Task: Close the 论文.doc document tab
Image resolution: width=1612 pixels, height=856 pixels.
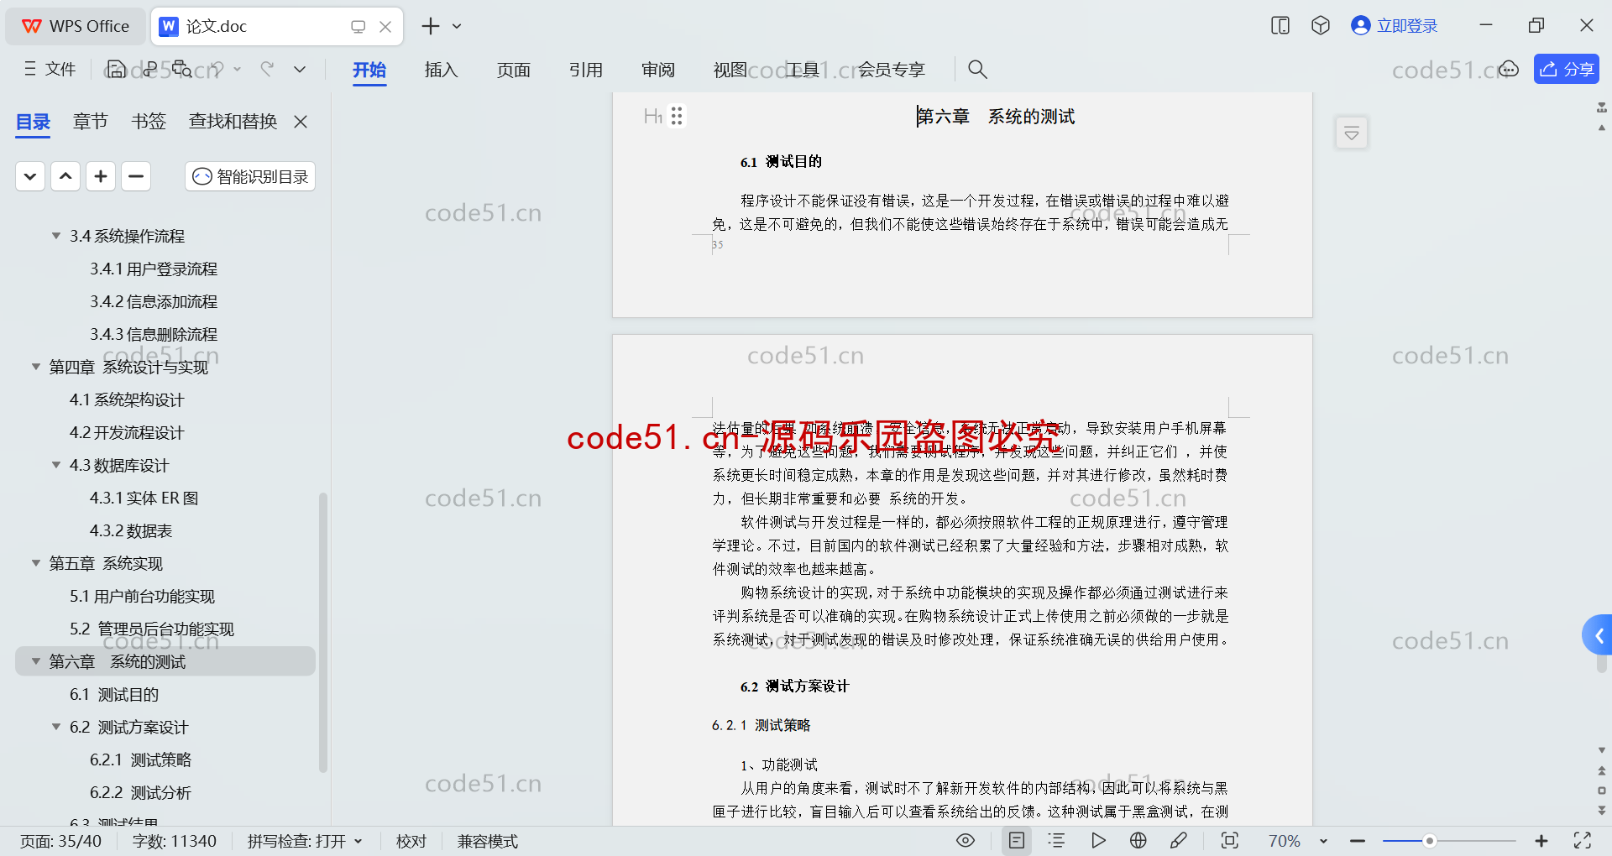Action: pos(385,27)
